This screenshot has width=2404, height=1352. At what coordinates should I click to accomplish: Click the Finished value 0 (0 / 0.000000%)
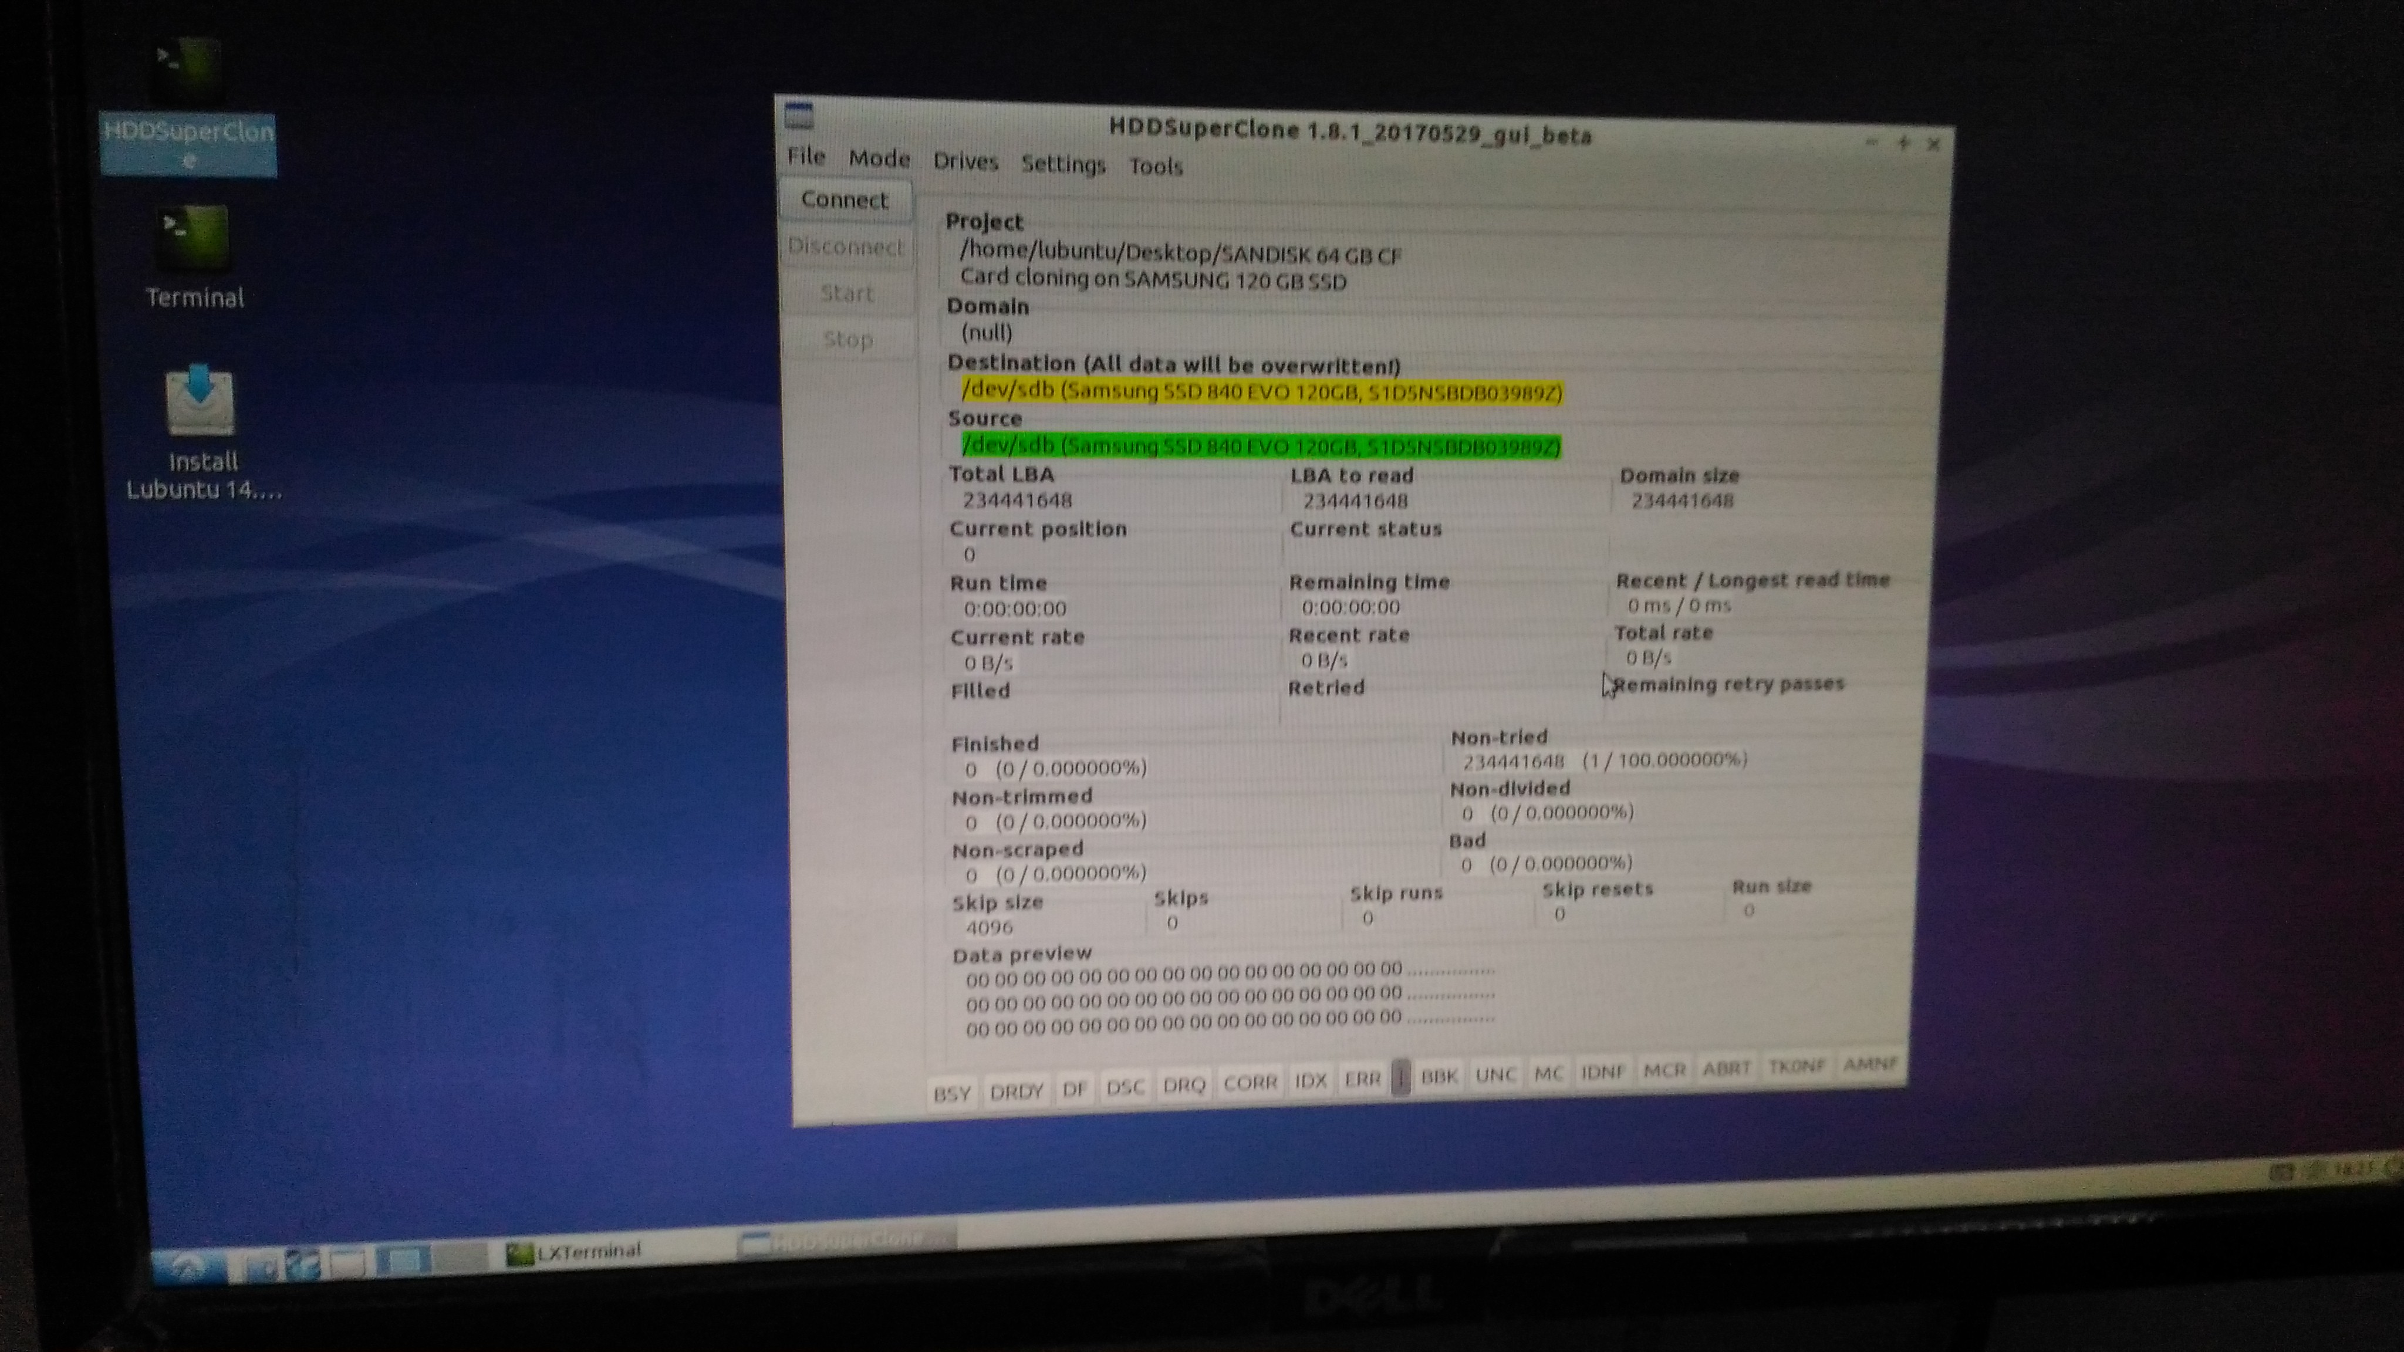tap(1055, 769)
